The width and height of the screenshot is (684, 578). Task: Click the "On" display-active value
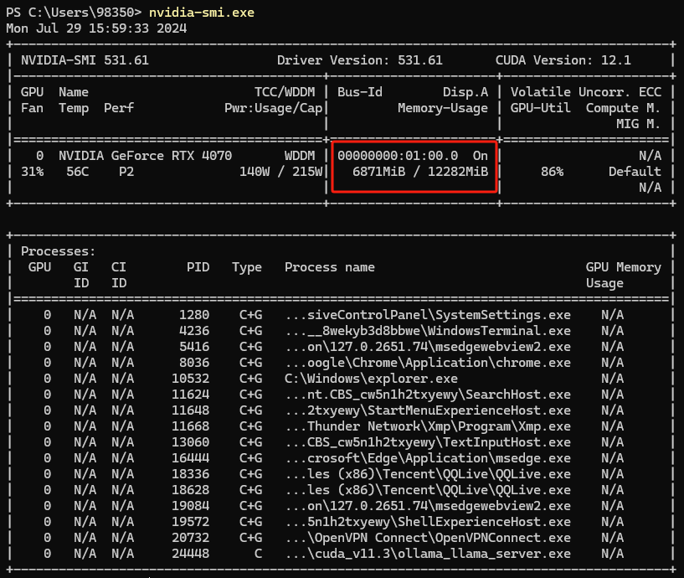[481, 156]
